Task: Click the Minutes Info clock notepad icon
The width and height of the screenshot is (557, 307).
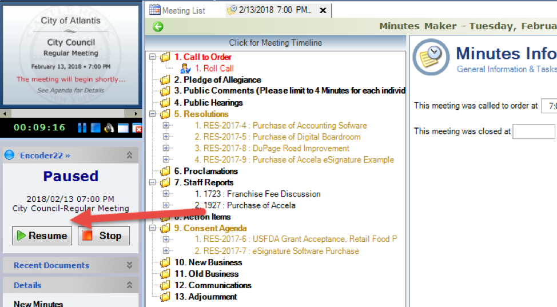Action: [x=431, y=57]
